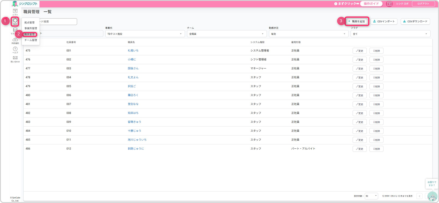Click the 設定 gear icon in sidebar

tap(15, 21)
